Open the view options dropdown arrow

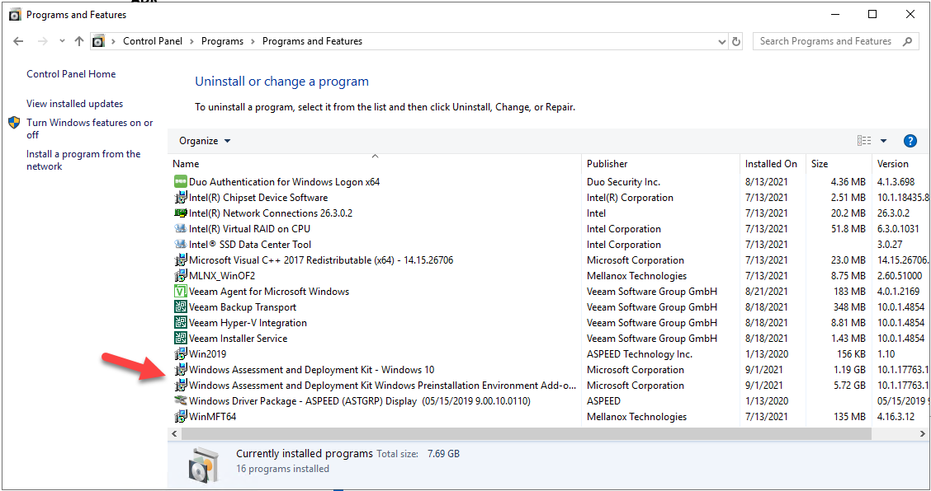coord(883,141)
